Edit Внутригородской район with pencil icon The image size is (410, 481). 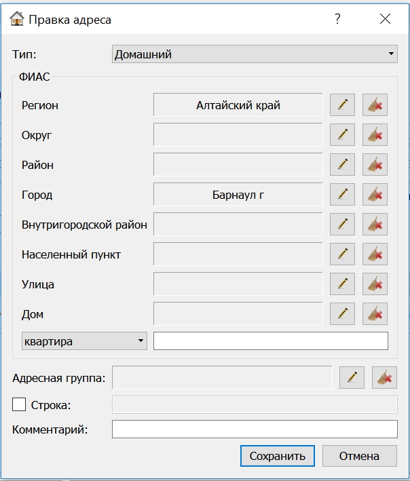coord(342,225)
